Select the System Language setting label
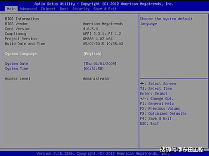Screen dimensions: 209x156 click(x=21, y=54)
